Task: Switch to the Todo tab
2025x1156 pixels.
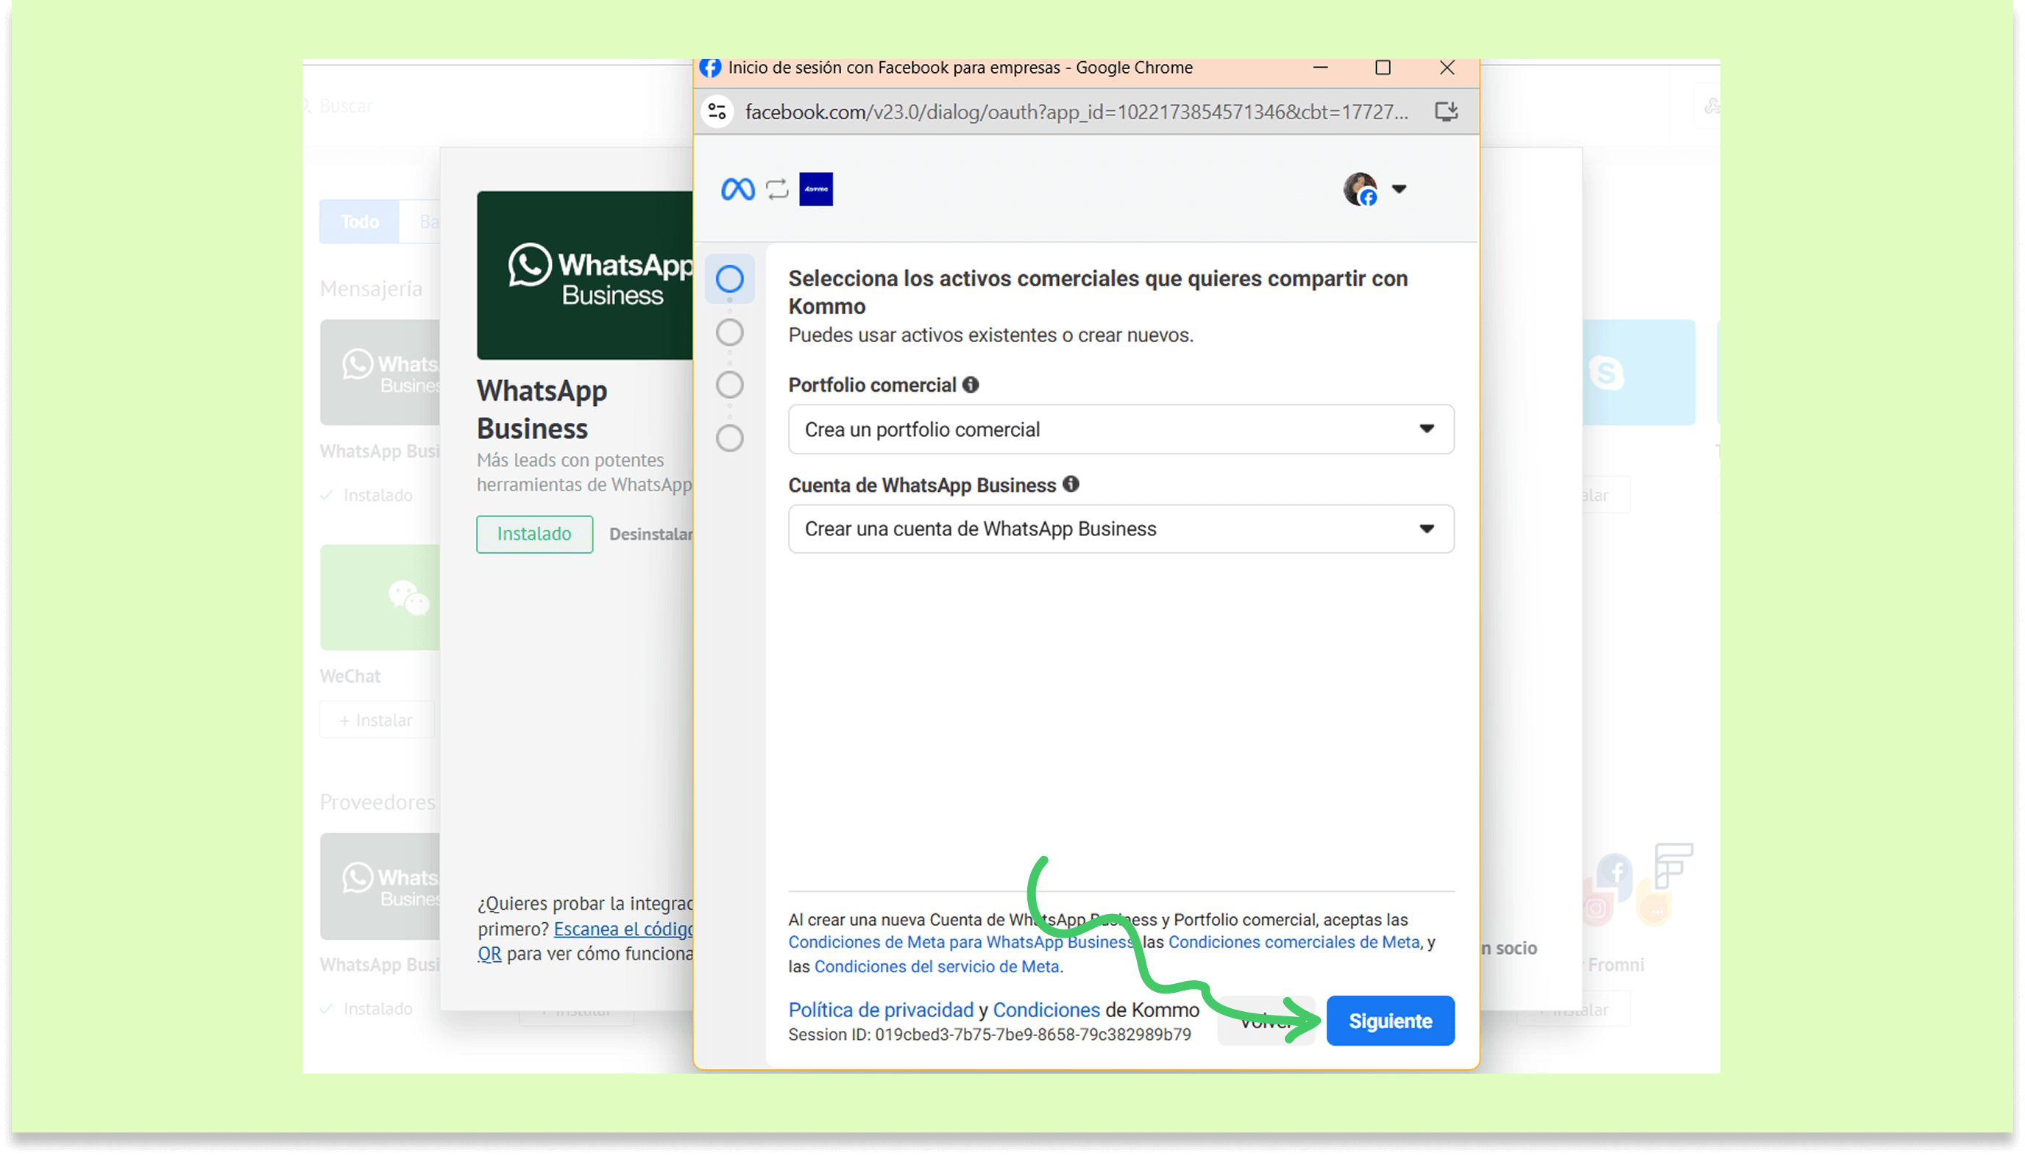Action: click(359, 221)
